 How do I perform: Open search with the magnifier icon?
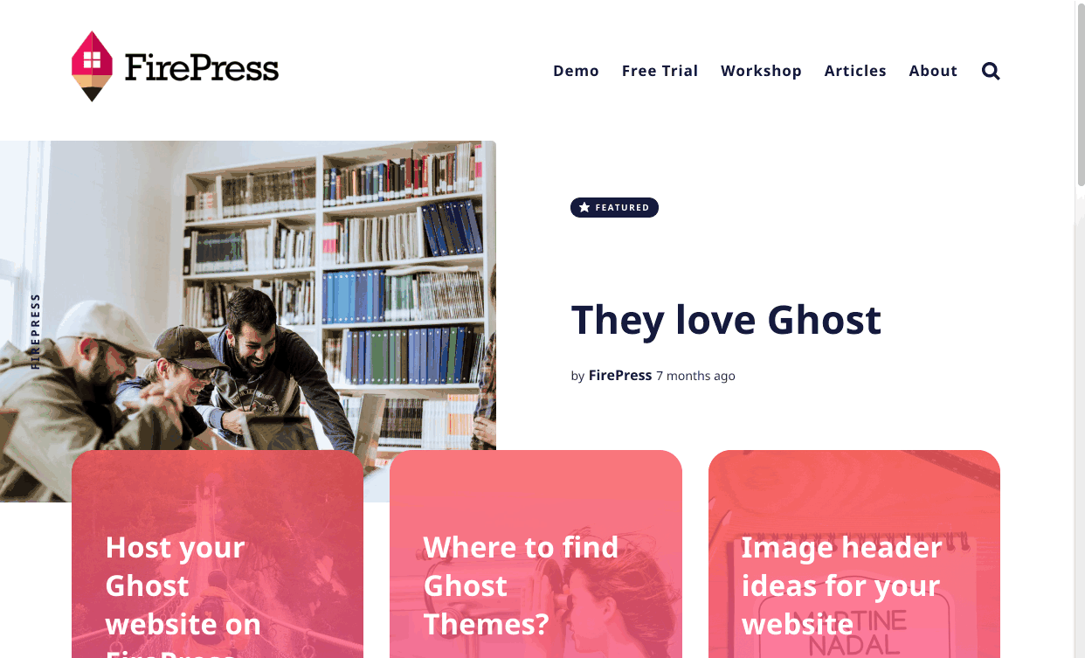click(991, 71)
